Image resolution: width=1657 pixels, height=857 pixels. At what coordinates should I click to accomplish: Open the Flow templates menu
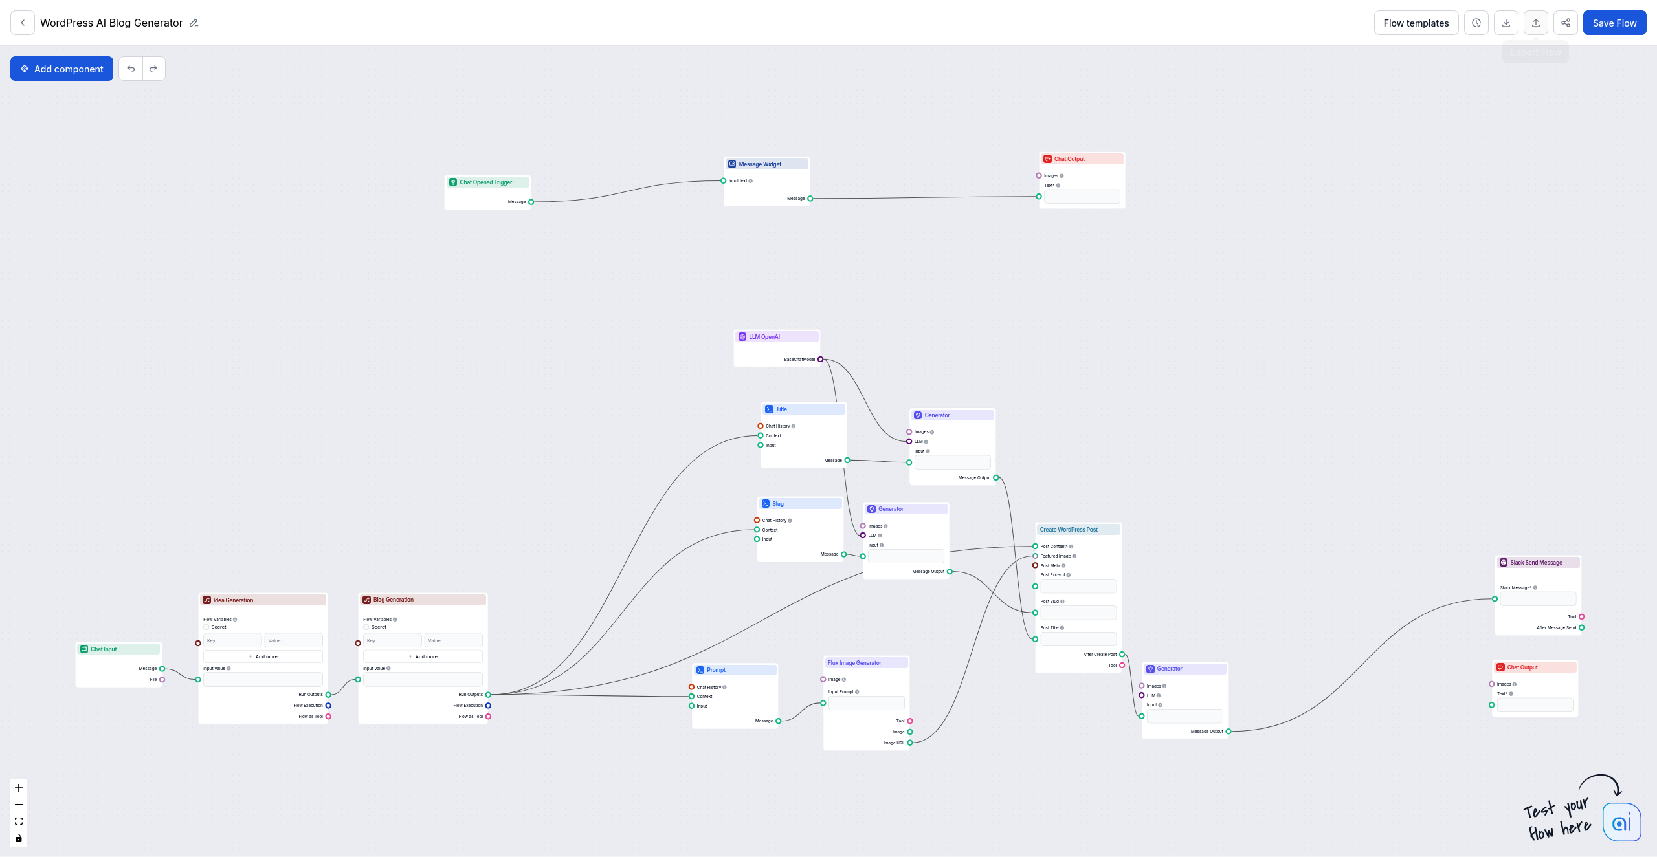click(x=1416, y=23)
